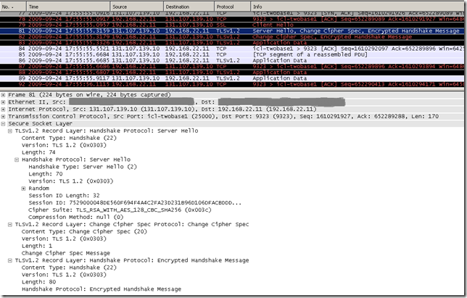
Task: Click the Length: 80 field
Action: tap(38, 282)
